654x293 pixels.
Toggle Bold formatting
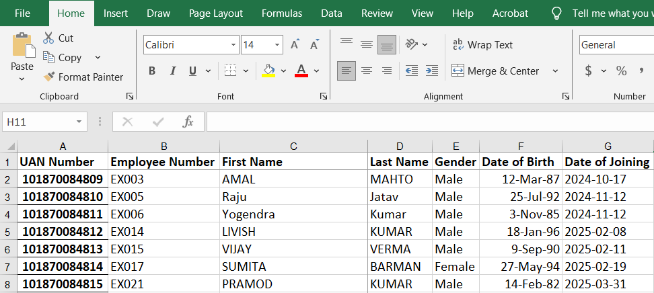152,71
